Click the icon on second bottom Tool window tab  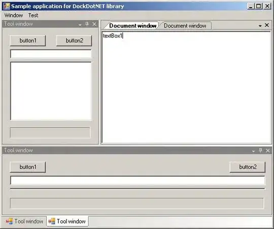coord(52,221)
